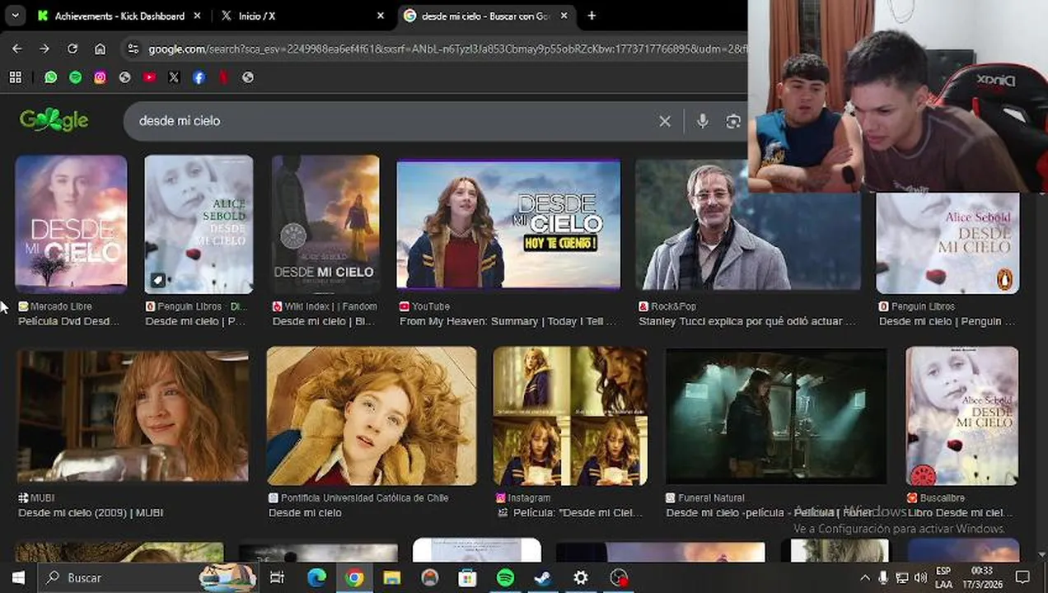The width and height of the screenshot is (1048, 593).
Task: Open From My Heaven: Summary link
Action: pyautogui.click(x=508, y=321)
